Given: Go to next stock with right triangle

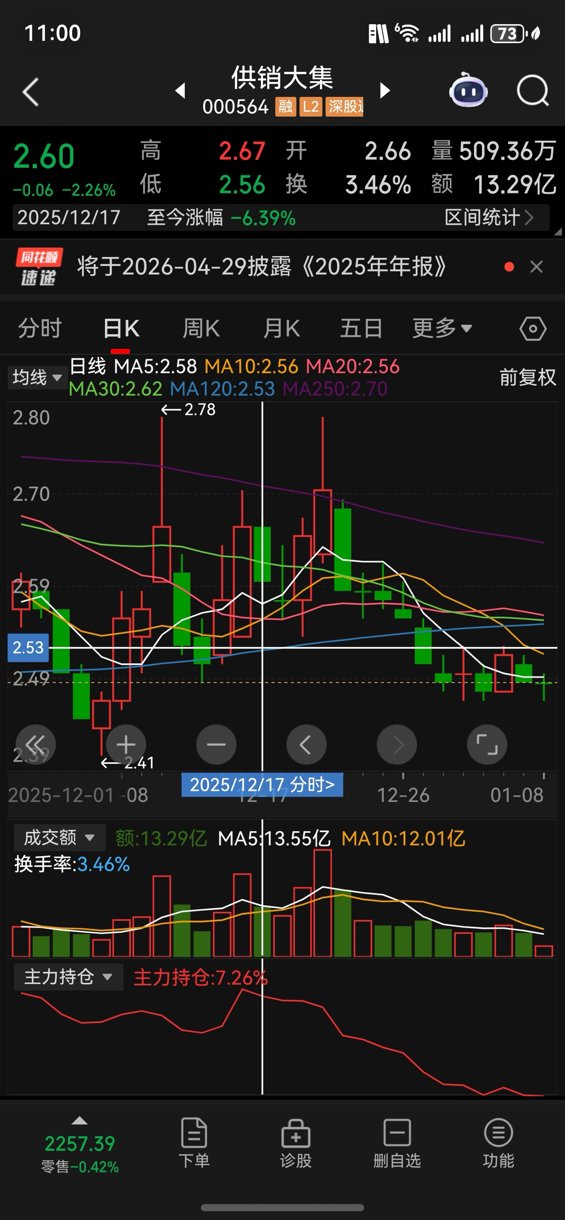Looking at the screenshot, I should [x=386, y=91].
